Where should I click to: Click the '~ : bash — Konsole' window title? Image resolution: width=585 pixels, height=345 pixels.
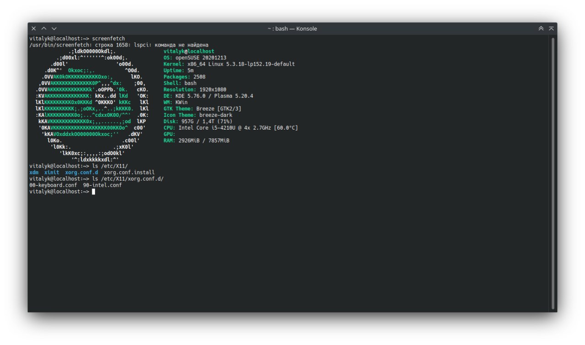coord(292,29)
